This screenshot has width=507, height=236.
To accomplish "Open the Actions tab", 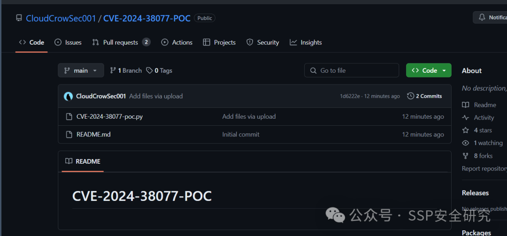I will pyautogui.click(x=177, y=42).
